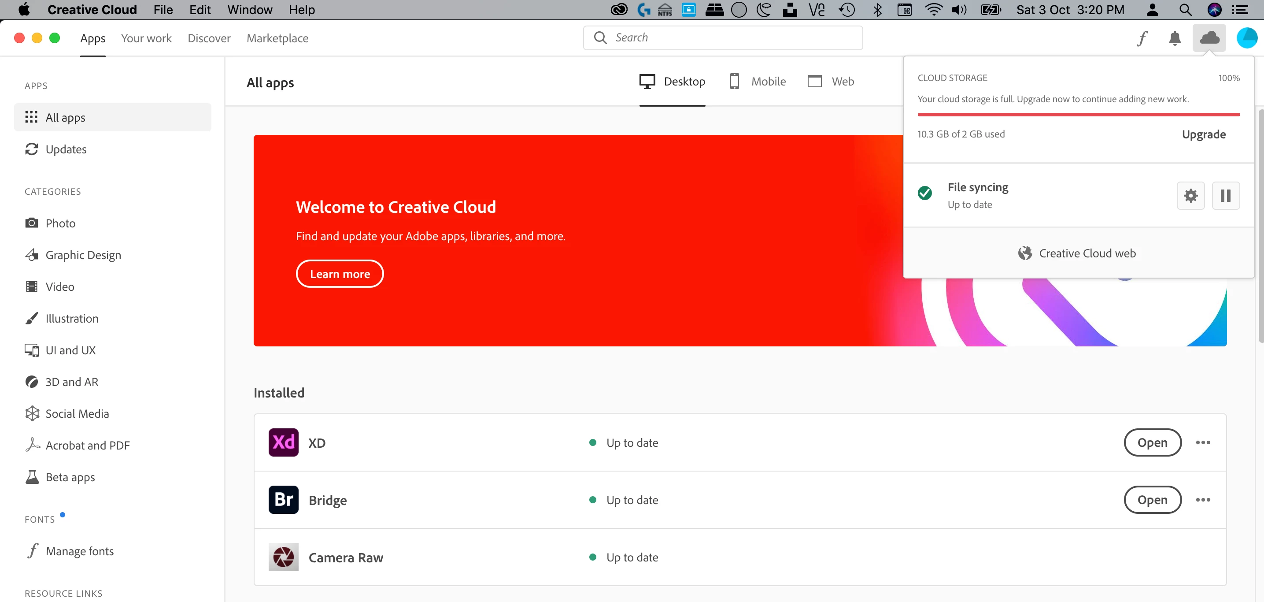The height and width of the screenshot is (602, 1264).
Task: Click the cloud storage usage bar
Action: click(x=1078, y=115)
